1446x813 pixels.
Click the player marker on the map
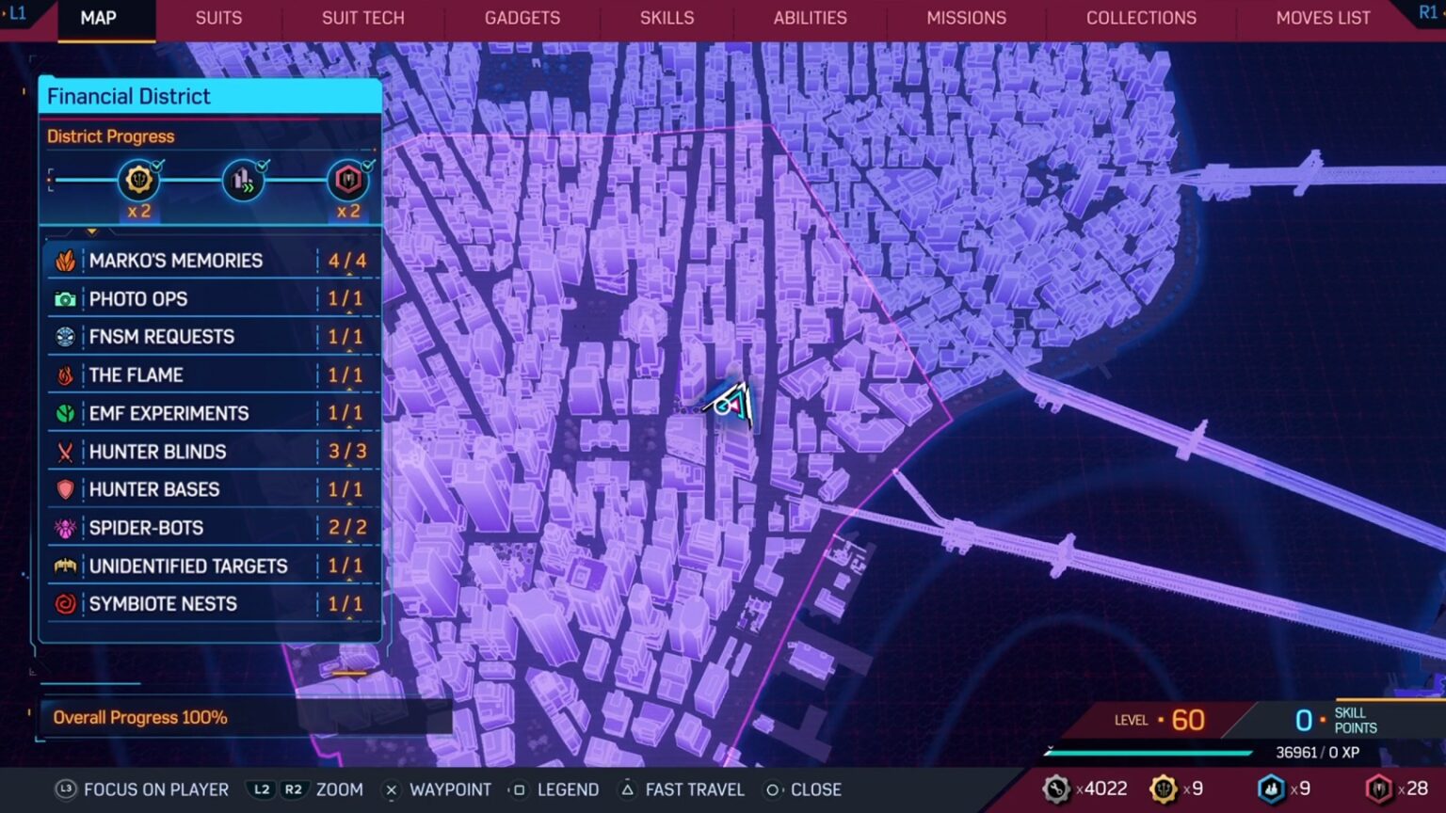(731, 405)
